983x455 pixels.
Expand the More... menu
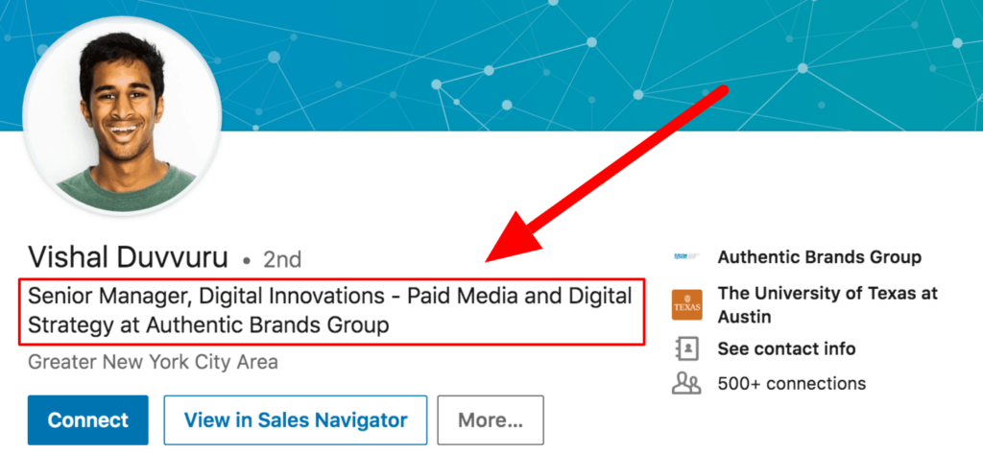(490, 420)
